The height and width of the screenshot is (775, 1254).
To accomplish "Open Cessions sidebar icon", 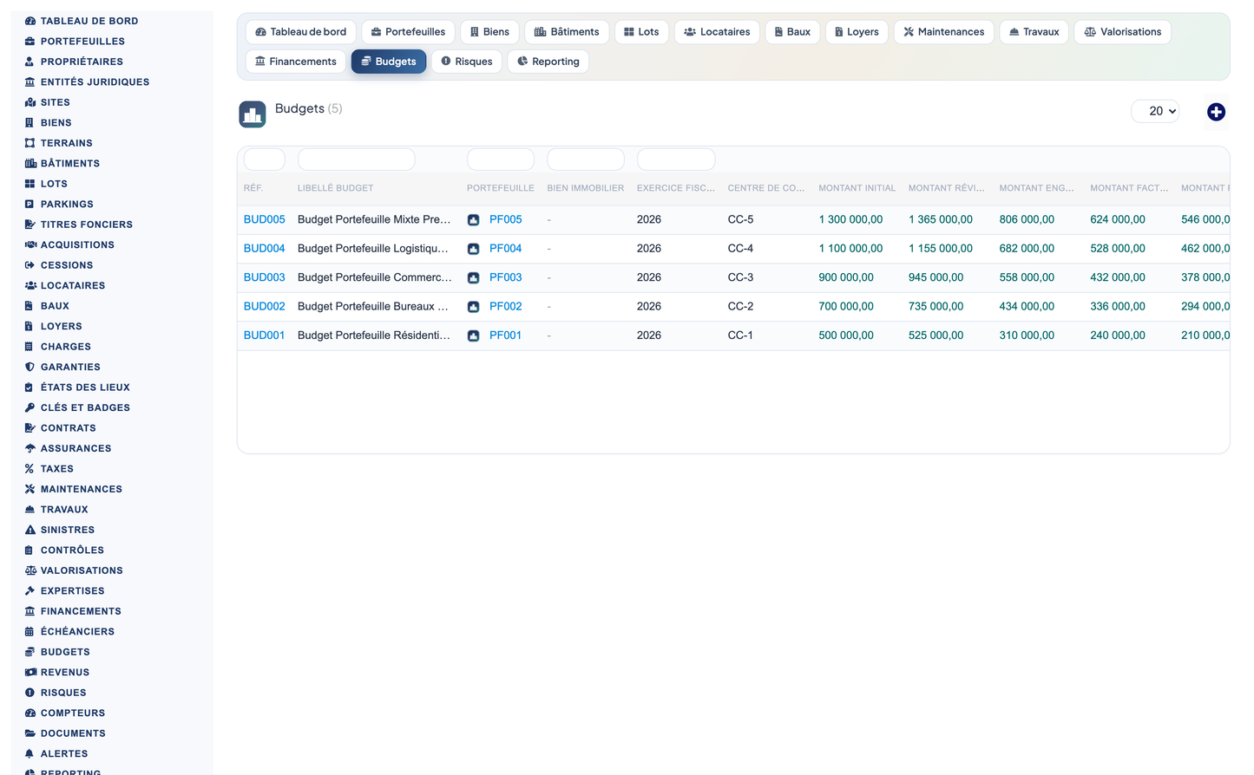I will tap(30, 265).
